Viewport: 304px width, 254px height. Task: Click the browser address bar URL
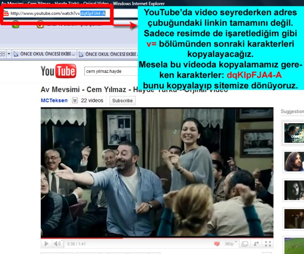(x=58, y=13)
